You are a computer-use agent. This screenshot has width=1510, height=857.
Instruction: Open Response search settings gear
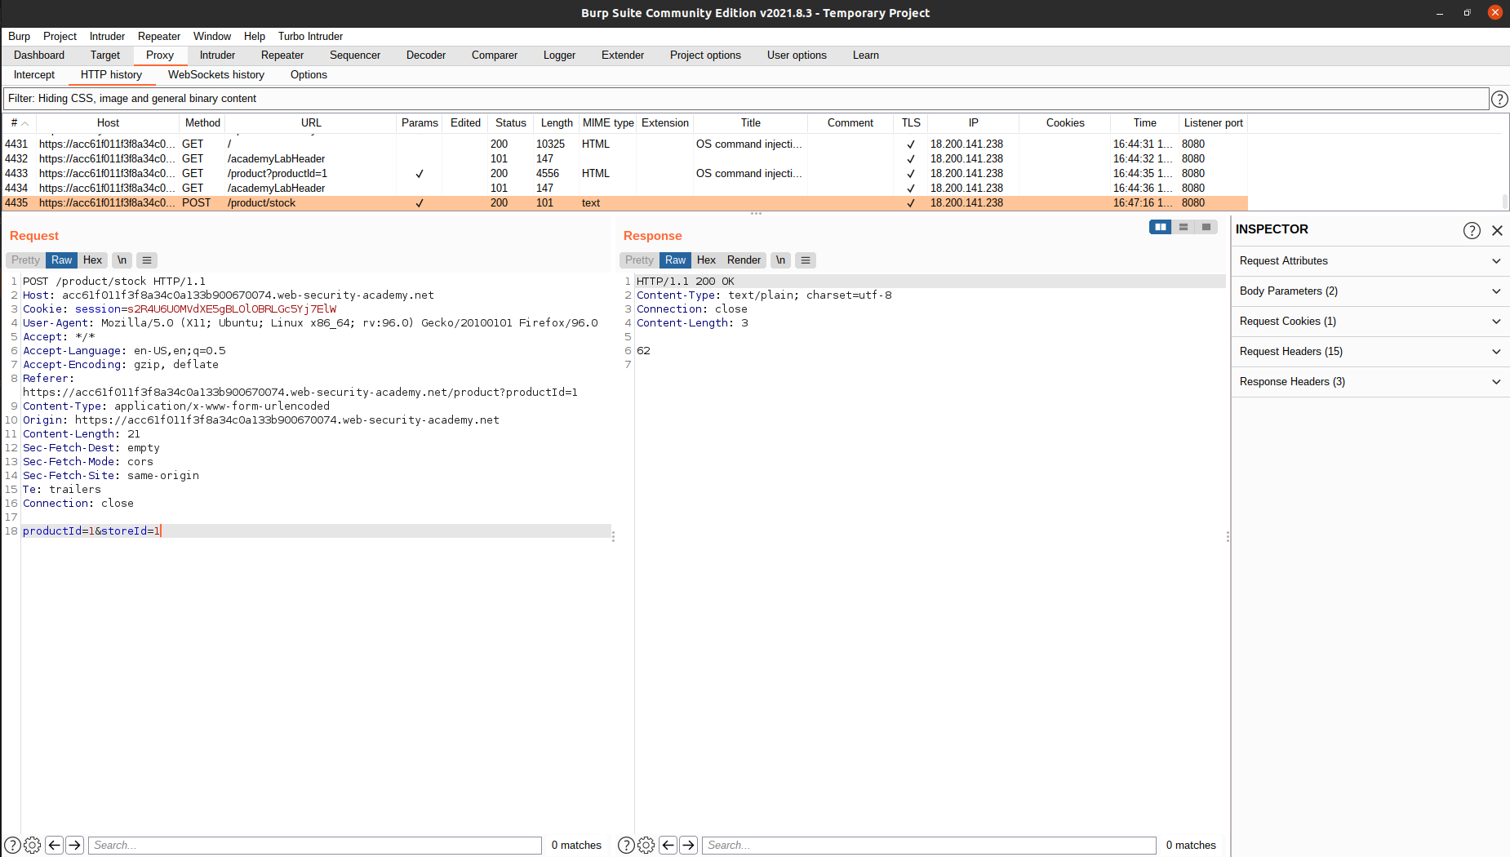pyautogui.click(x=646, y=845)
